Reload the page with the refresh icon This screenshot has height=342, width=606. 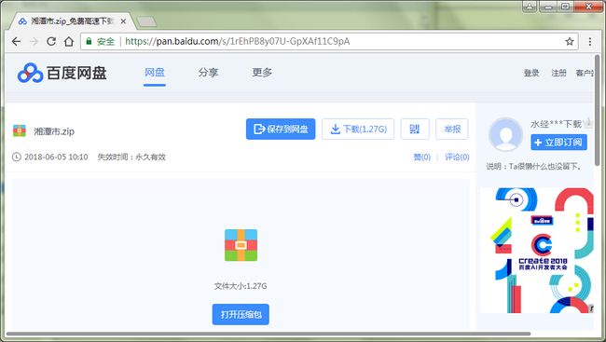[51, 41]
